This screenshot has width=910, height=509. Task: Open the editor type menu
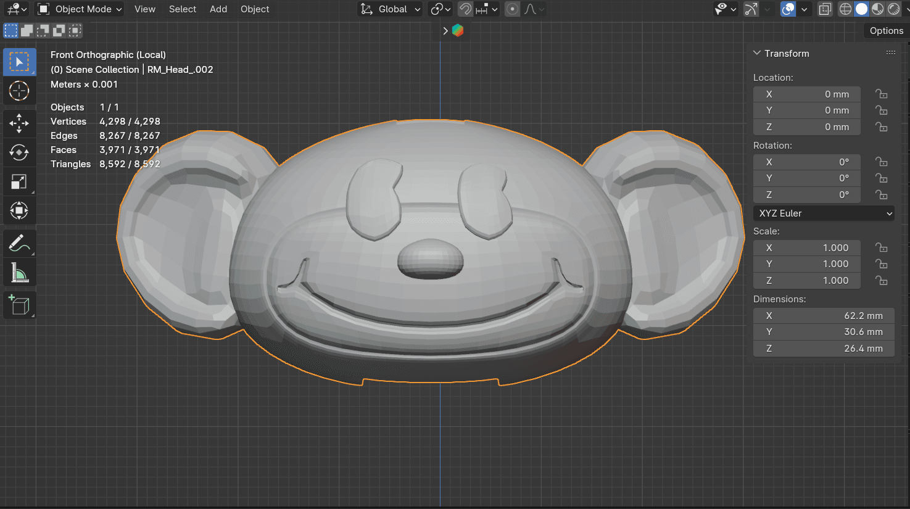click(x=17, y=9)
